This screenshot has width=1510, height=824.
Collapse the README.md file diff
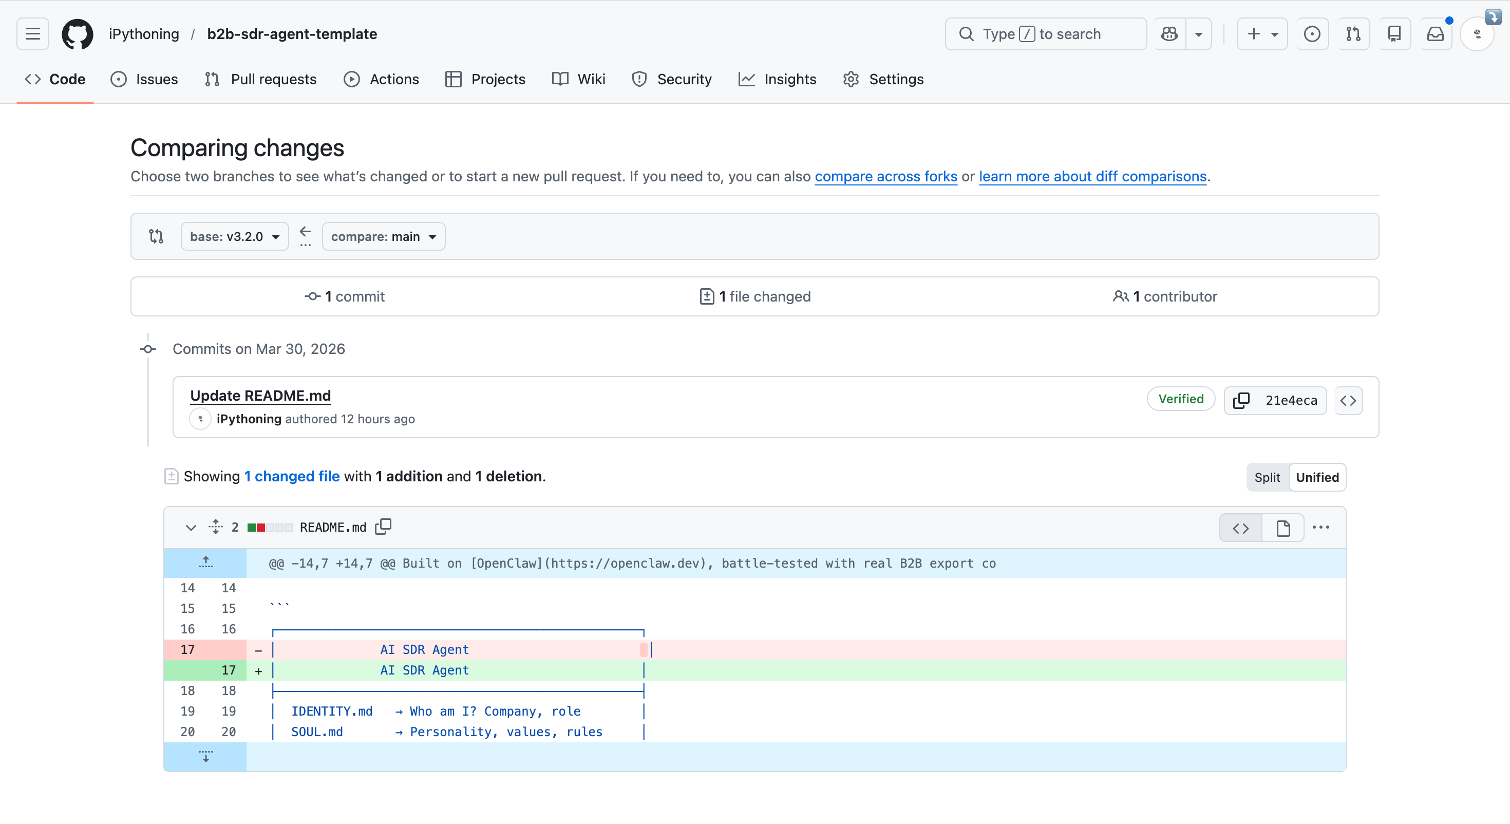click(x=191, y=527)
